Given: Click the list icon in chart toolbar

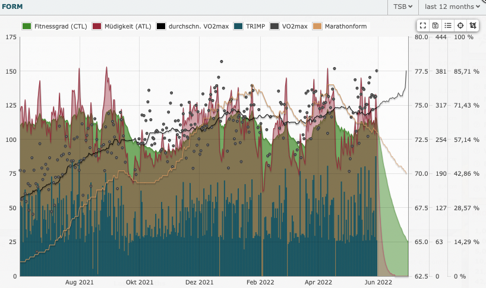Looking at the screenshot, I should click(448, 26).
